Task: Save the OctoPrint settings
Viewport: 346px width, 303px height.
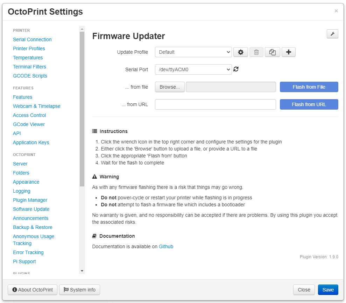Action: [x=327, y=290]
